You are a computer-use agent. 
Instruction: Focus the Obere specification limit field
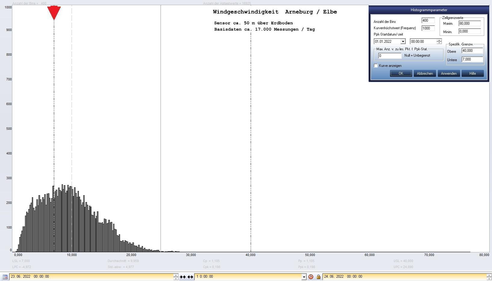(472, 51)
